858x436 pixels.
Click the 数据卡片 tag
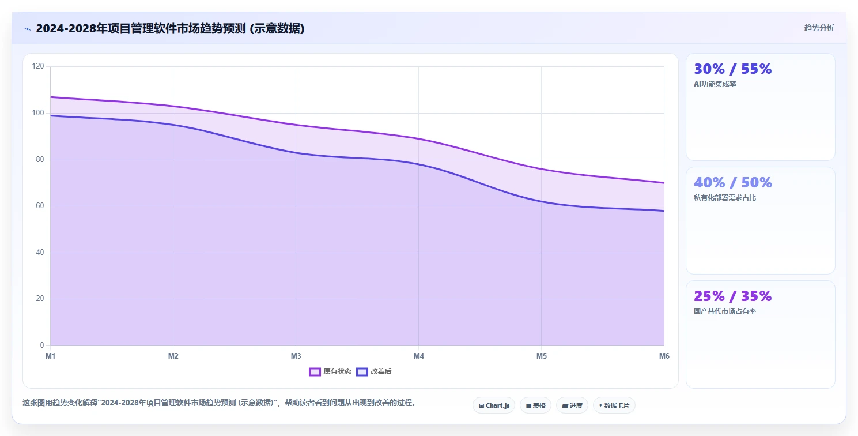point(614,405)
